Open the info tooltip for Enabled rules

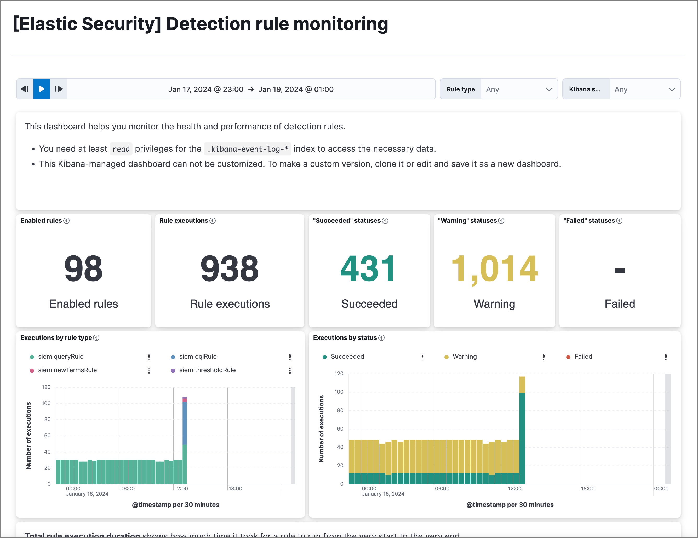67,220
